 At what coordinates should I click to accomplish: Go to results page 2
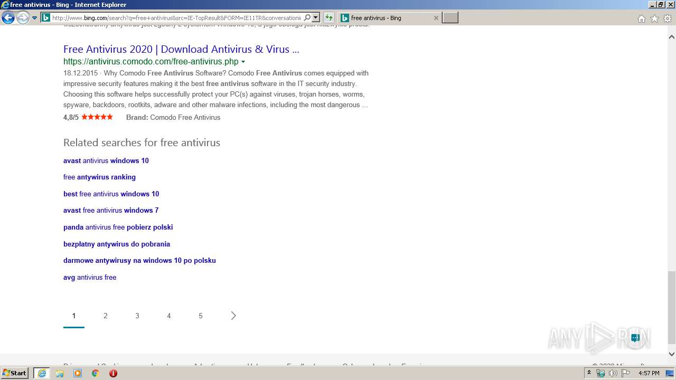point(106,316)
